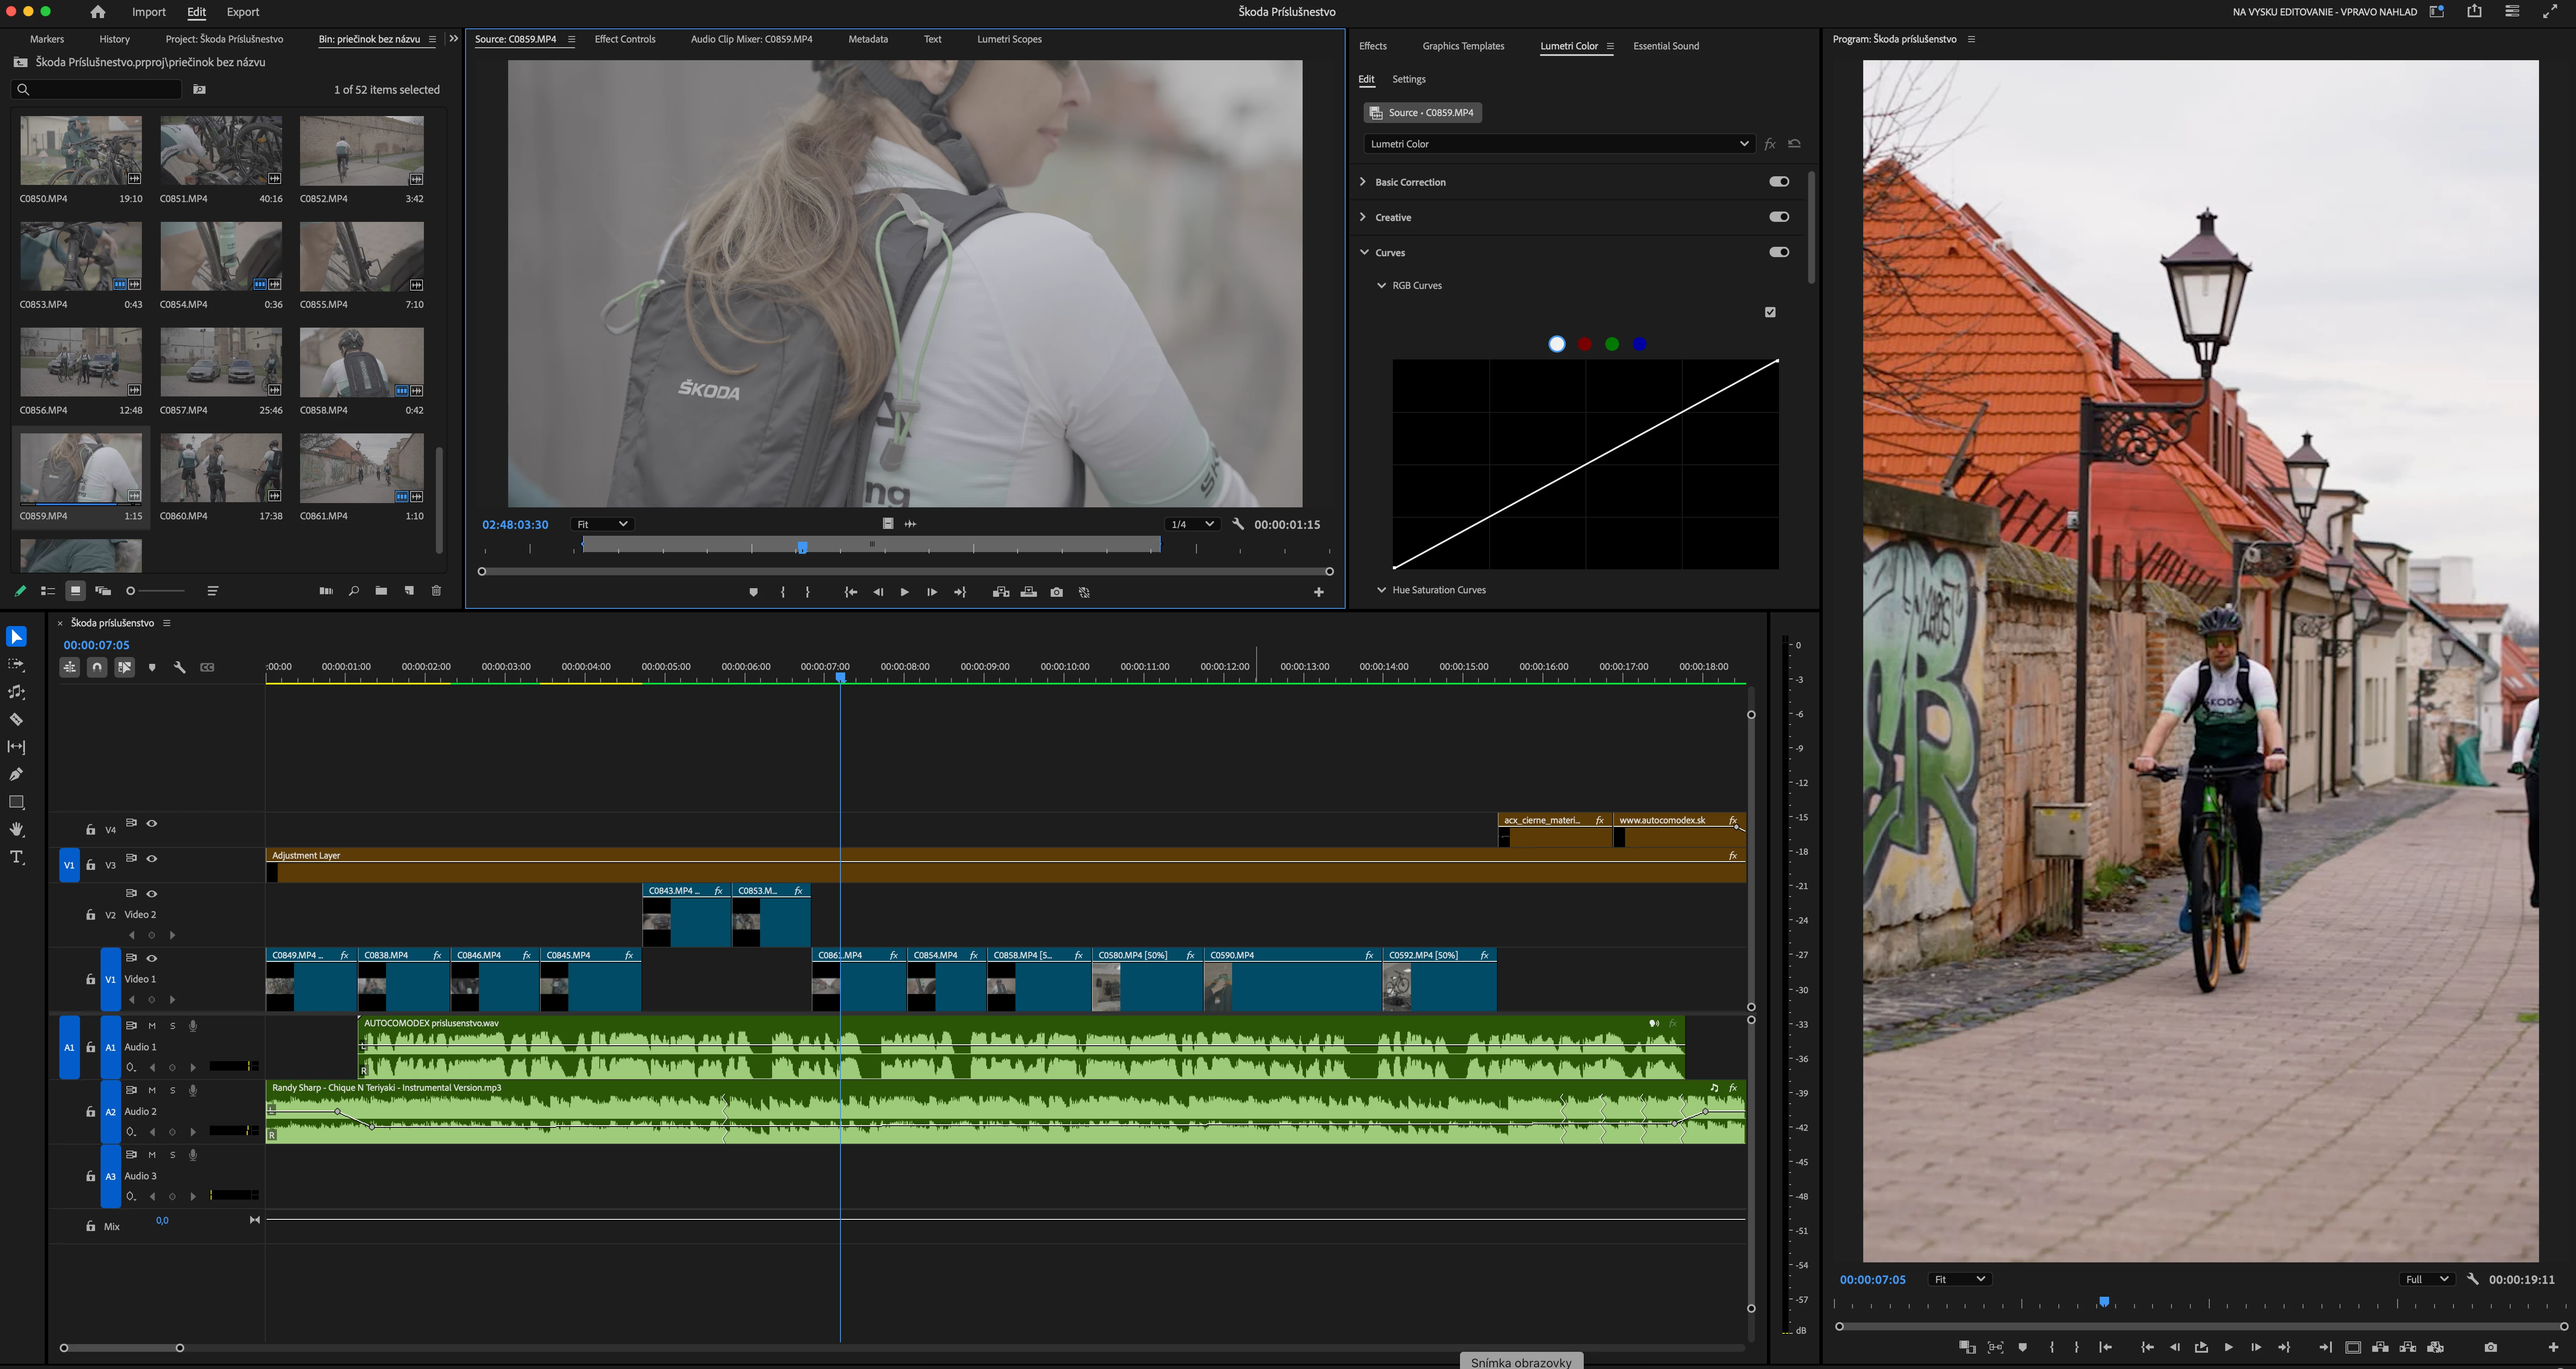Uncheck the RGB Curves checkbox

click(1770, 313)
